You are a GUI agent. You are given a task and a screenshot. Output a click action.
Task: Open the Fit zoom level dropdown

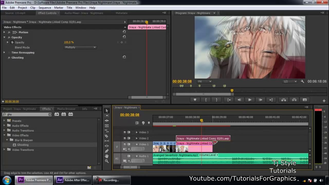pos(205,81)
